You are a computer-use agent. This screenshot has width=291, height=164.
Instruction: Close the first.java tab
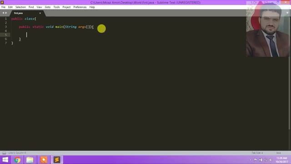coord(40,13)
